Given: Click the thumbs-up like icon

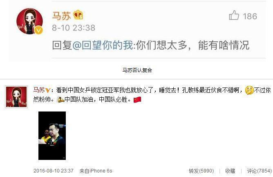Looking at the screenshot, I should [234, 15].
